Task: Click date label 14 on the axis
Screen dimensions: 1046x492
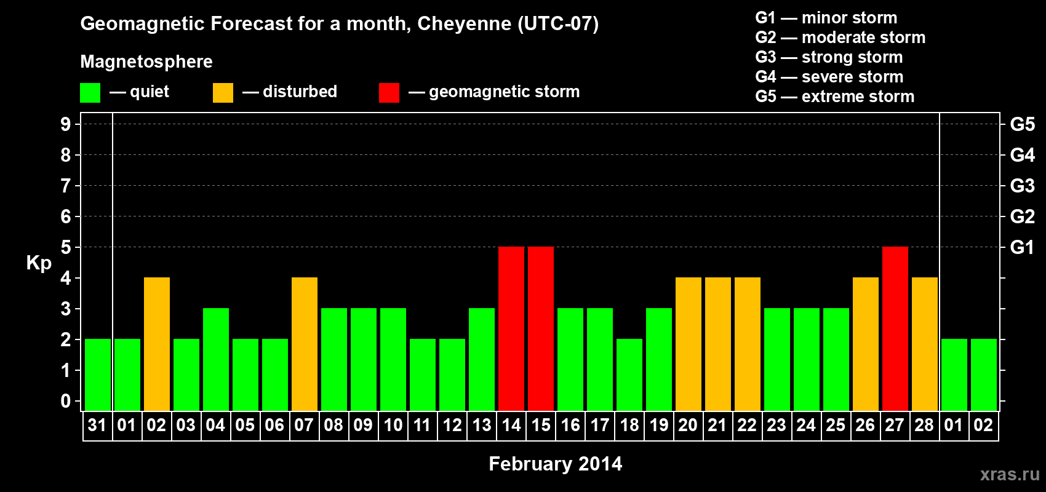Action: point(511,426)
